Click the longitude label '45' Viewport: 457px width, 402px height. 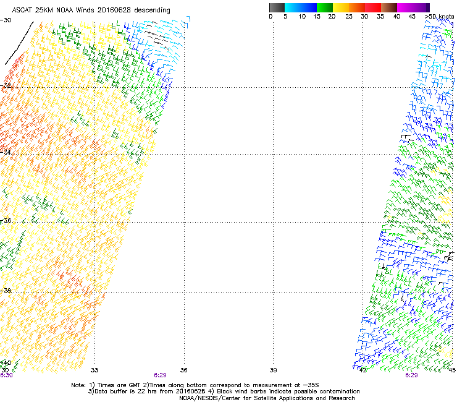(x=452, y=370)
